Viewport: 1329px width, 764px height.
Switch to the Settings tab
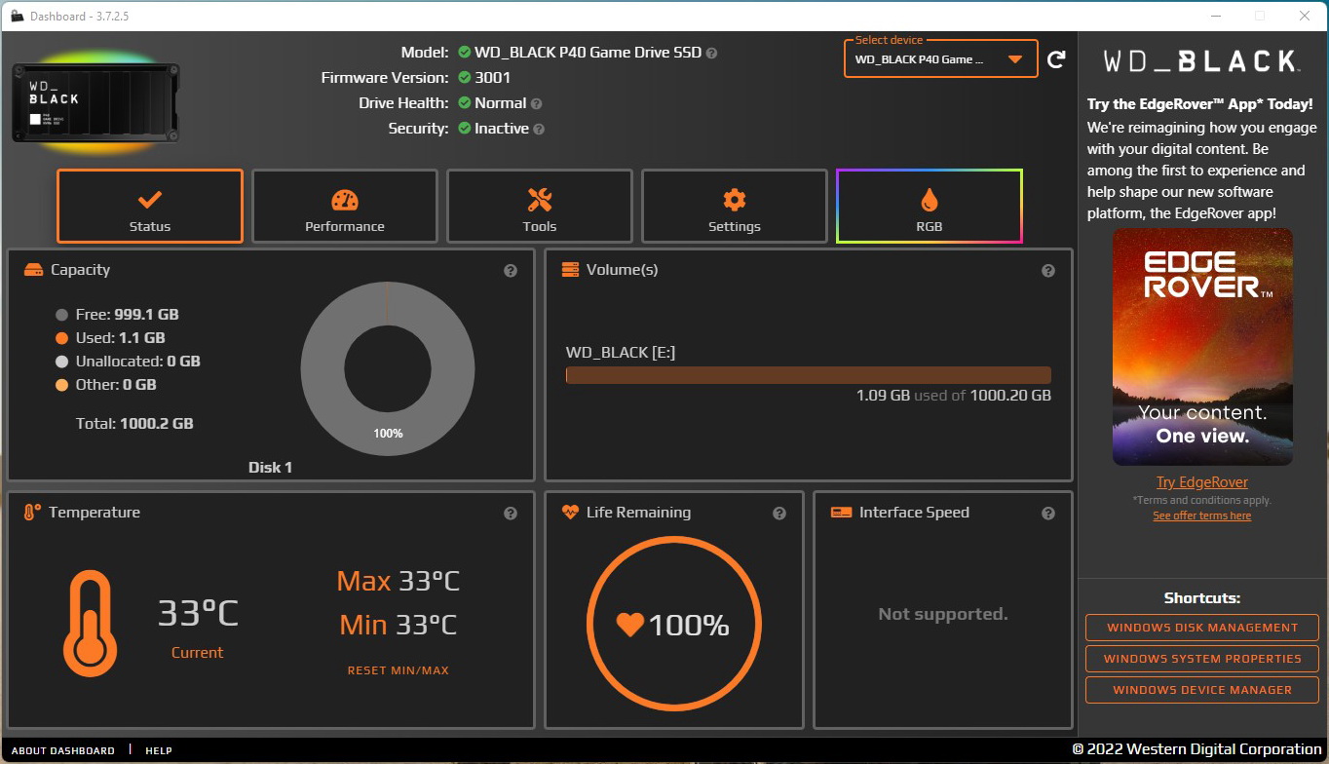coord(734,207)
